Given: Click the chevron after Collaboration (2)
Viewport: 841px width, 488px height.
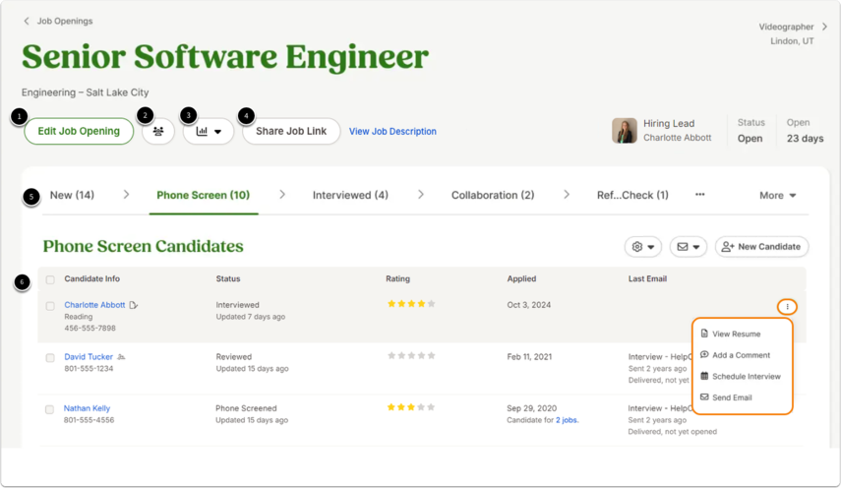Looking at the screenshot, I should click(567, 194).
